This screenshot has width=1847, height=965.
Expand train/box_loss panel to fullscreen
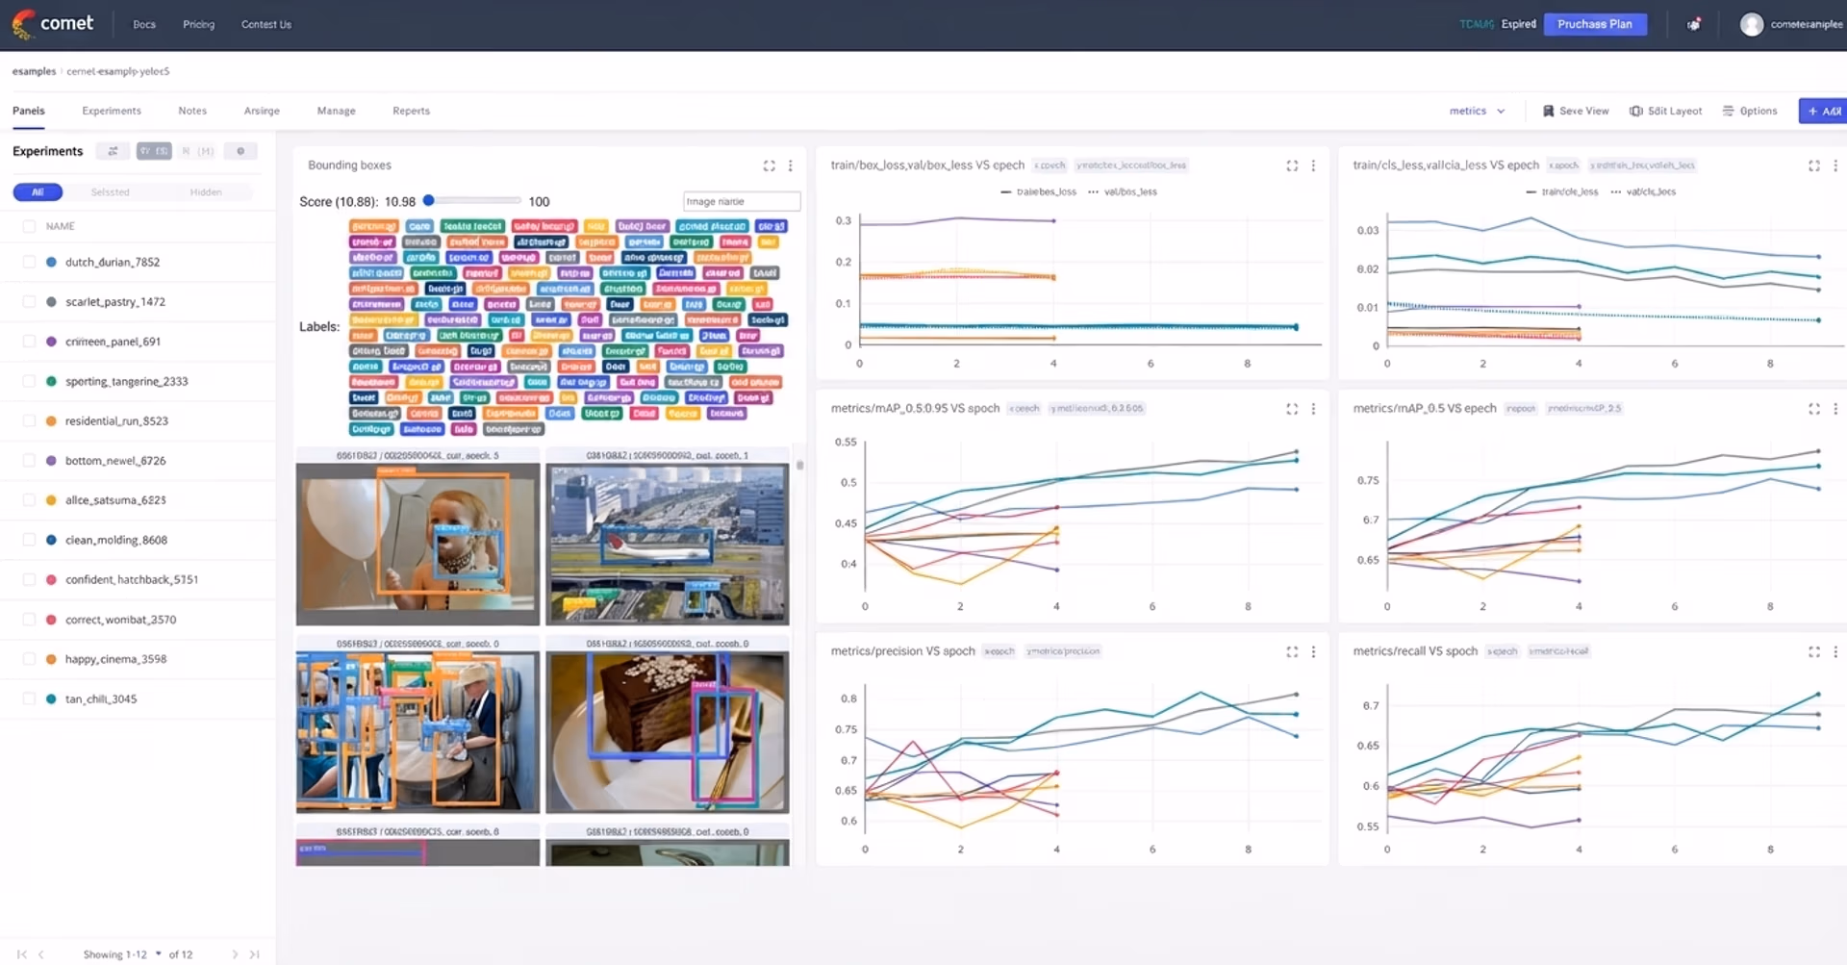point(1292,165)
